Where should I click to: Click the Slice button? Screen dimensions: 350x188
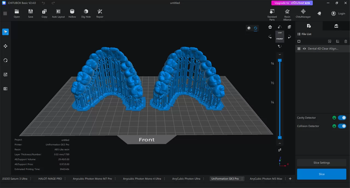[x=322, y=174]
